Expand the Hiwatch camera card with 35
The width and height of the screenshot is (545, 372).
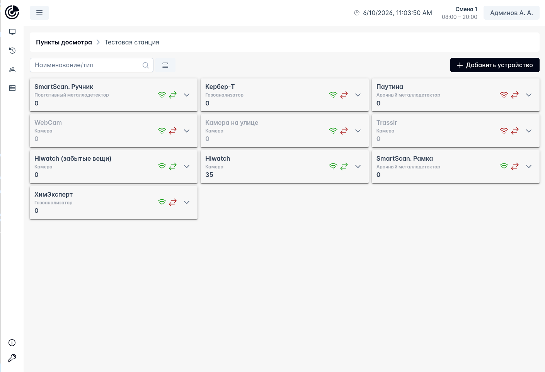pos(358,166)
